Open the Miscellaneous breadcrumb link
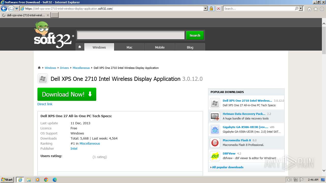The width and height of the screenshot is (326, 183). tap(81, 68)
